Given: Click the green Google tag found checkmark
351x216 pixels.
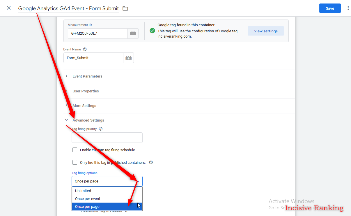Looking at the screenshot, I should coord(152,31).
